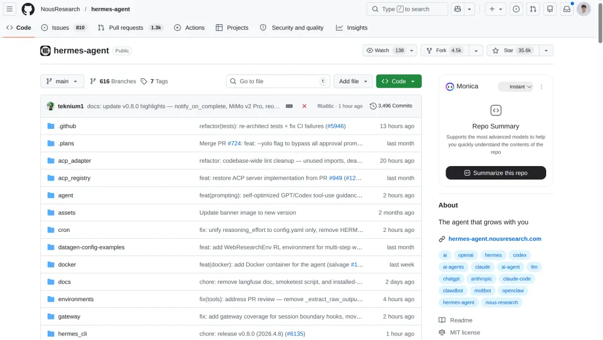Click the Go to file search field
Image resolution: width=603 pixels, height=340 pixels.
(x=278, y=81)
